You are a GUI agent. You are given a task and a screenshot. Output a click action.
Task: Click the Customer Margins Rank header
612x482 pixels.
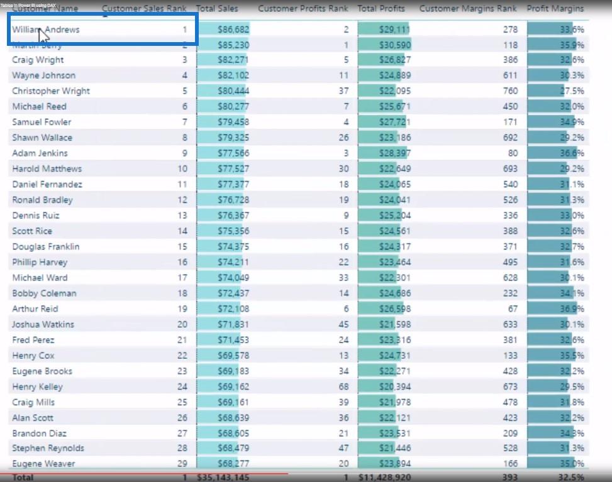click(468, 9)
